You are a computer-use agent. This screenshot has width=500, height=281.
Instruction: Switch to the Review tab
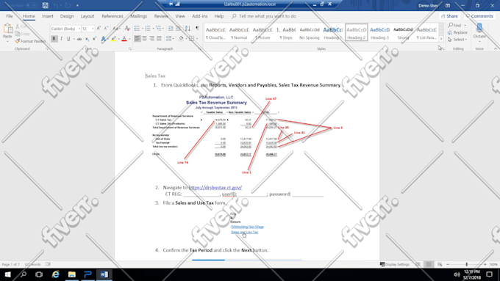click(161, 16)
